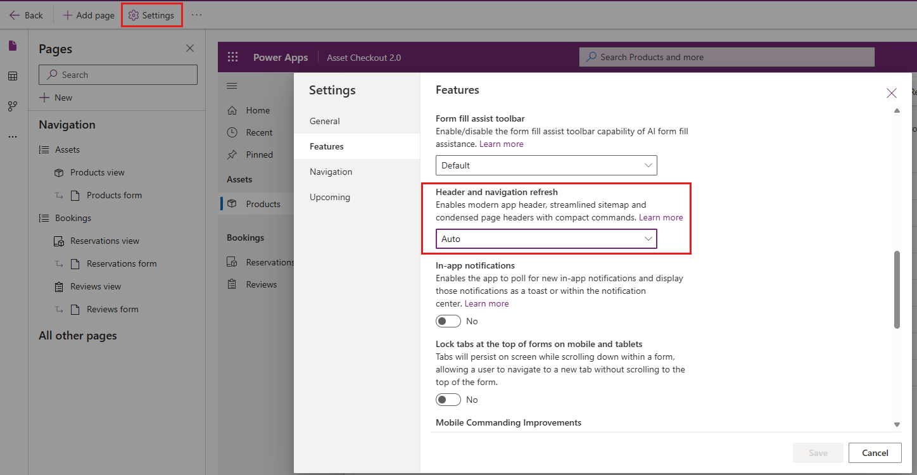917x475 pixels.
Task: Click the settings dialog vertical scrollbar thumb
Action: click(x=897, y=289)
